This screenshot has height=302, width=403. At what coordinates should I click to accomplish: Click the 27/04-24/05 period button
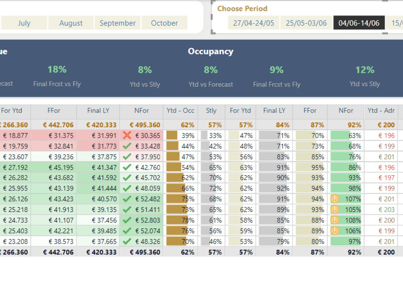click(x=253, y=23)
